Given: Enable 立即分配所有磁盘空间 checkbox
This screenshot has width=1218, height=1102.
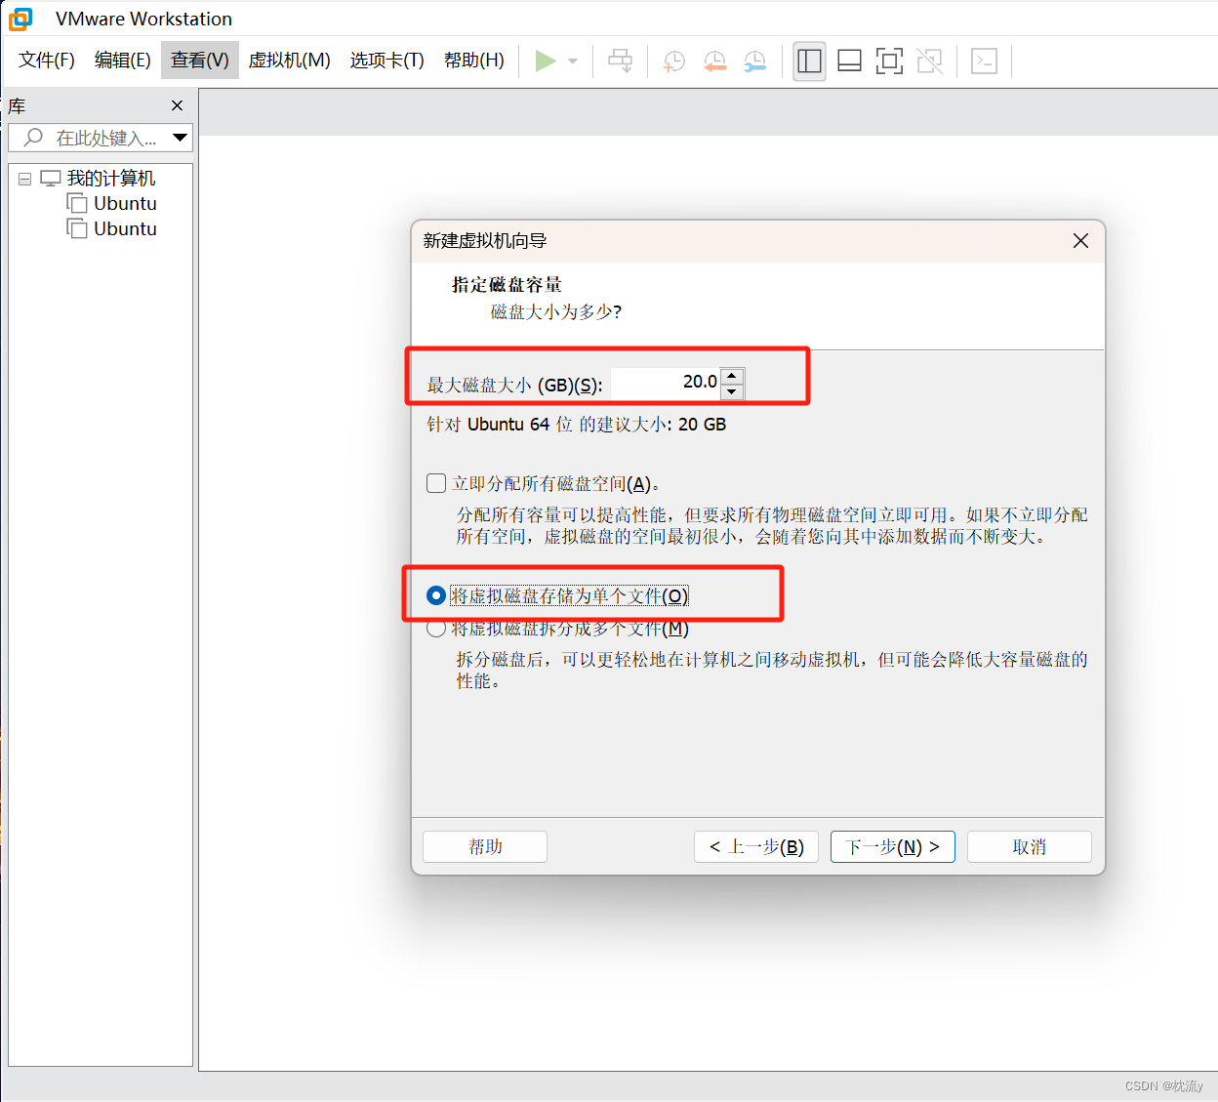Looking at the screenshot, I should (x=436, y=483).
